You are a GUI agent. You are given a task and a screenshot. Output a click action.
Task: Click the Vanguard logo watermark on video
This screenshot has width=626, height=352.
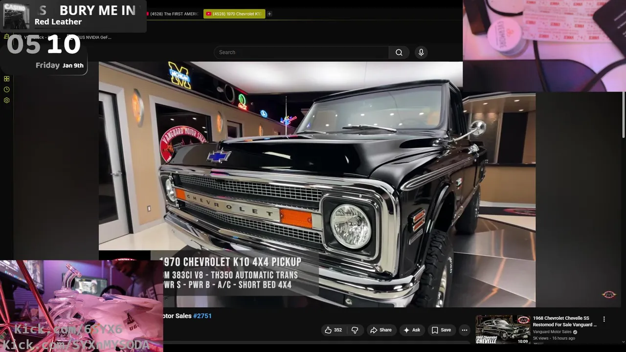609,294
